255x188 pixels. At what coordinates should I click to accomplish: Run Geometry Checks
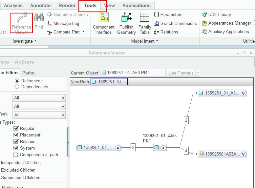(67, 15)
